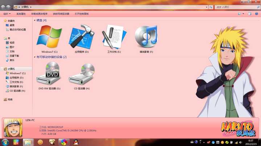Open the 应用程序 (D:) hammer drive icon
Viewport: 261px width, 146px height.
82,37
